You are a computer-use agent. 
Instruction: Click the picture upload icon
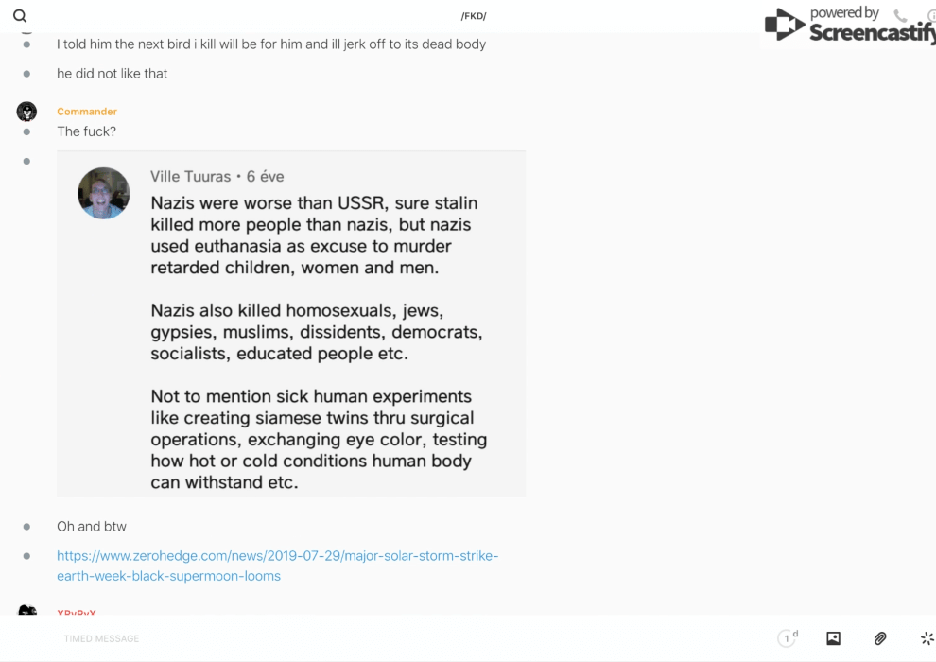tap(833, 638)
